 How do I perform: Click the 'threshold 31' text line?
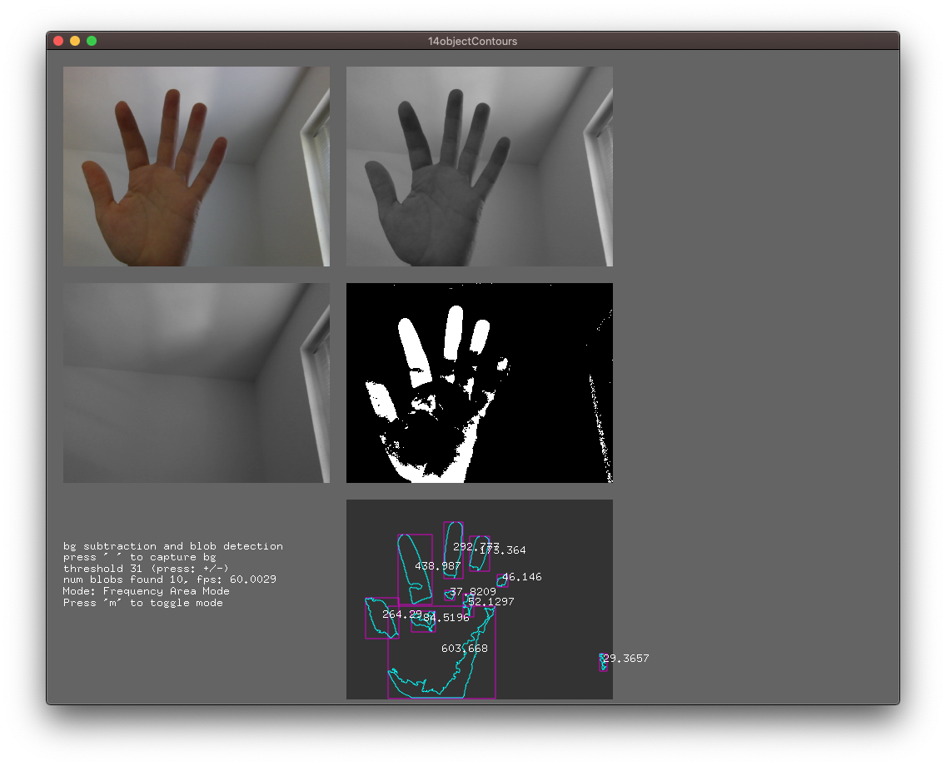click(146, 569)
